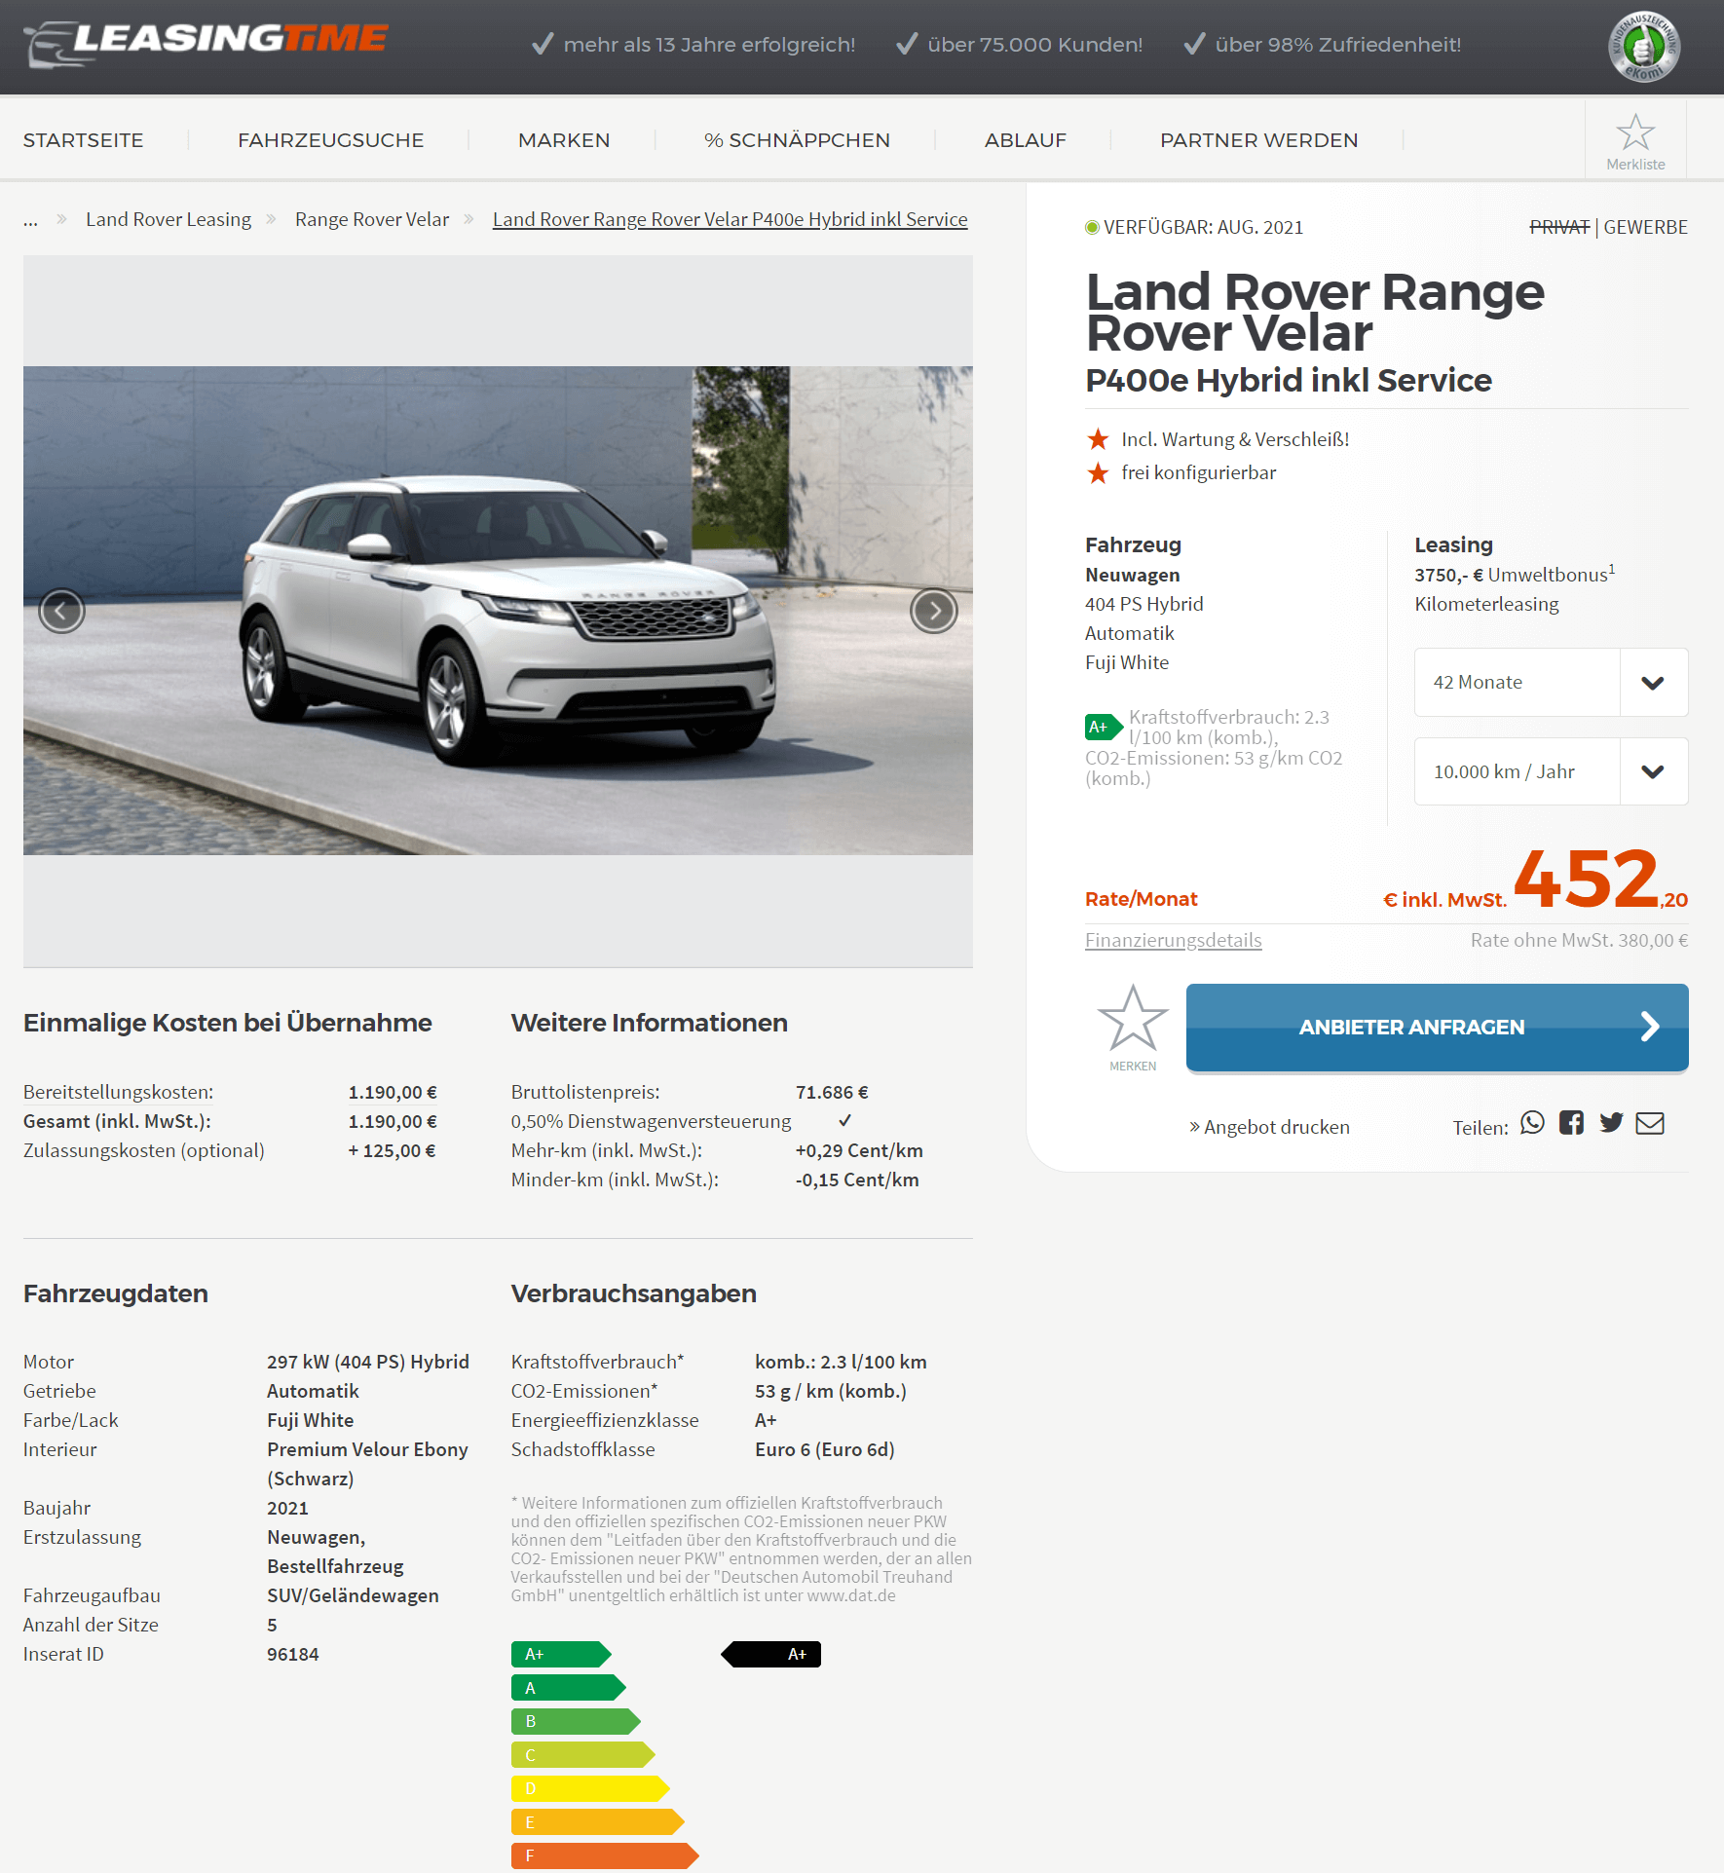Click the green B efficiency class bar
The width and height of the screenshot is (1724, 1873).
click(576, 1721)
